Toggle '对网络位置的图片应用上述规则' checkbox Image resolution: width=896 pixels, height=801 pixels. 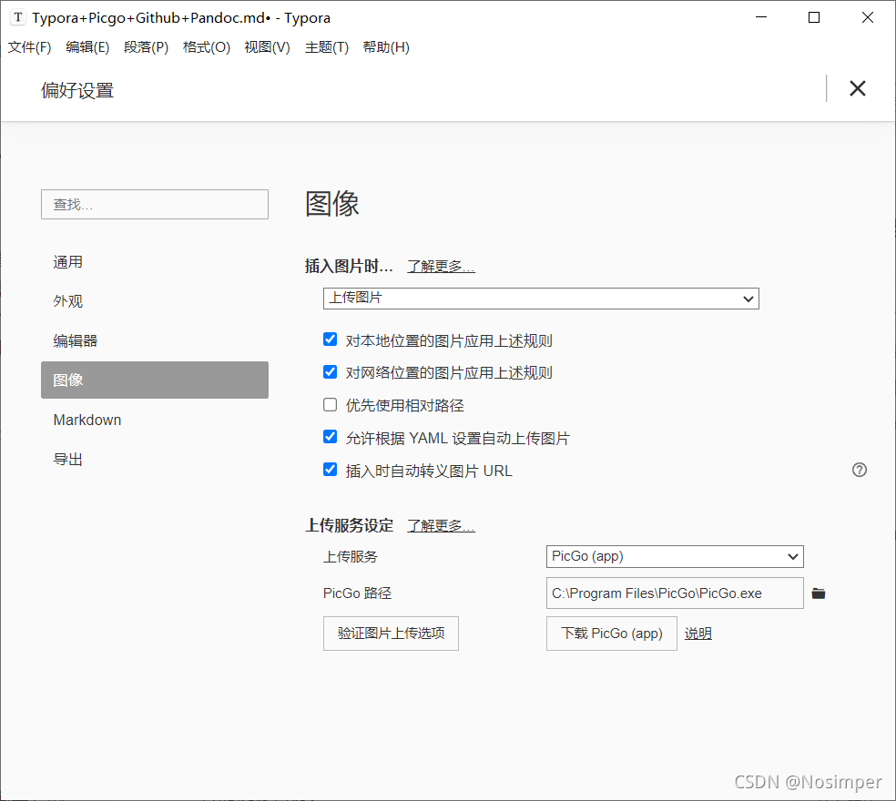(x=330, y=372)
